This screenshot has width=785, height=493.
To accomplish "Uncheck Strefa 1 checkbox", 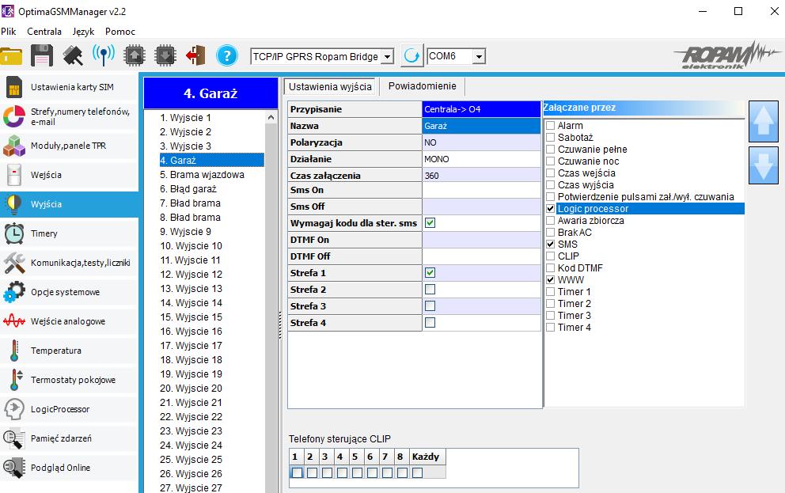I will [430, 273].
